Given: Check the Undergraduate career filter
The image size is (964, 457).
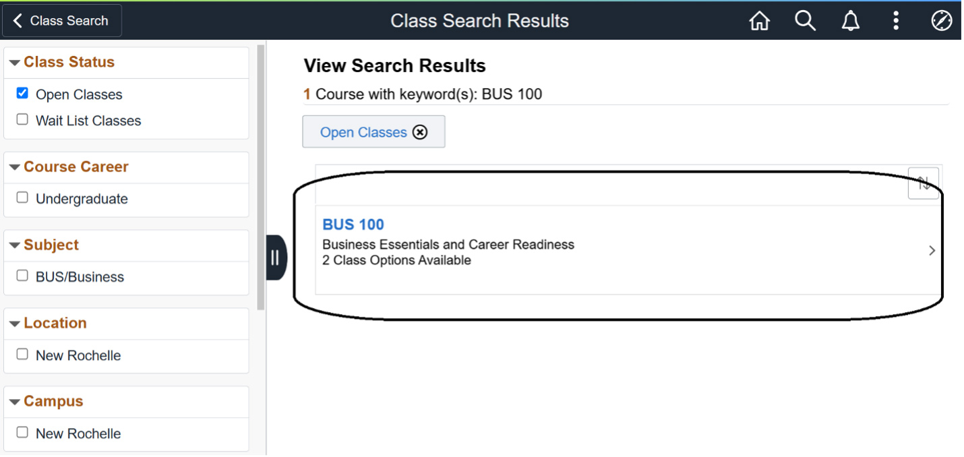Looking at the screenshot, I should (22, 198).
